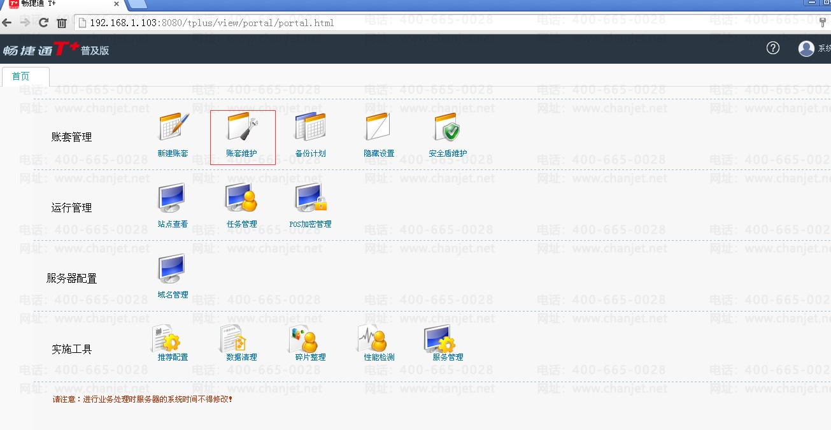Click the browser forward arrow
Screen dimensions: 831x430
click(25, 23)
